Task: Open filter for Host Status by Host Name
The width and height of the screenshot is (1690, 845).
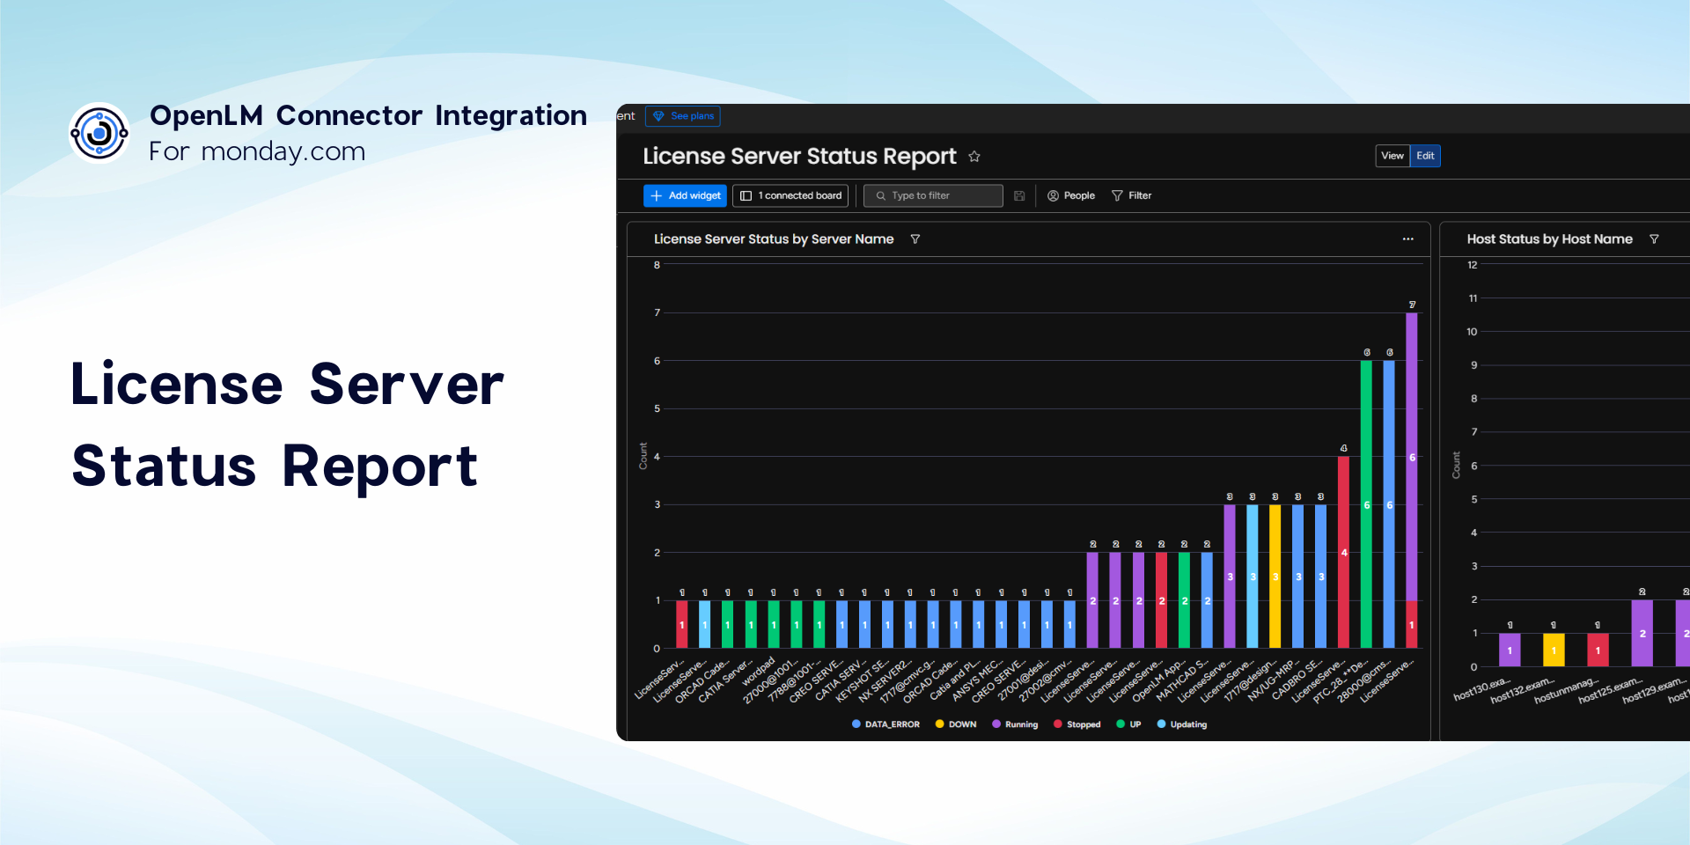Action: click(1654, 239)
